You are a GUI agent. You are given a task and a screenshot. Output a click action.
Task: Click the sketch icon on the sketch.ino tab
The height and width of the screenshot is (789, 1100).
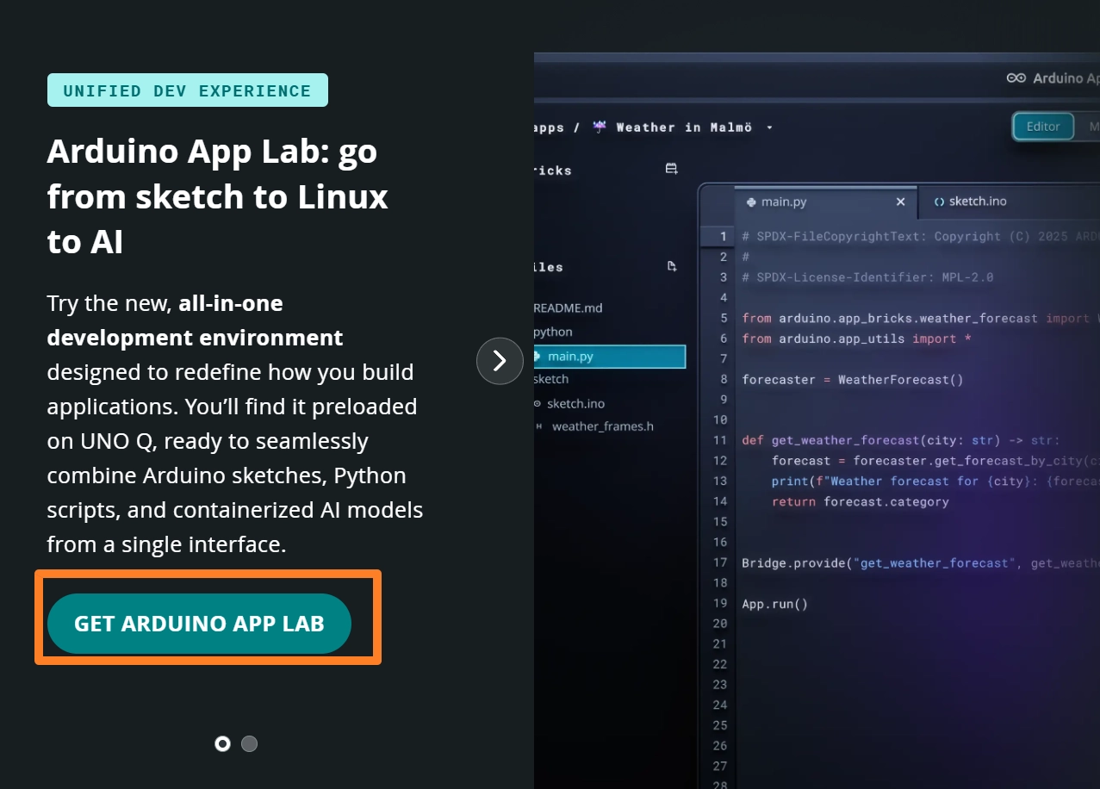pyautogui.click(x=939, y=202)
